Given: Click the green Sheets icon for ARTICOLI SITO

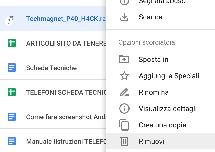Looking at the screenshot, I should point(12,43).
